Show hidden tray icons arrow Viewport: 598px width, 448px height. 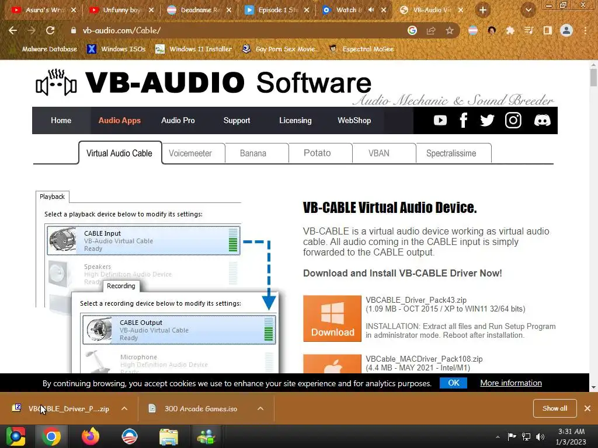498,436
